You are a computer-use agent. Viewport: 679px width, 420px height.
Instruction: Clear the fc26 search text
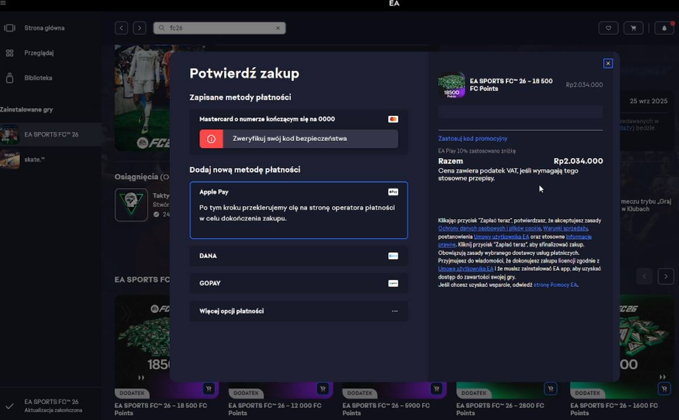click(278, 28)
